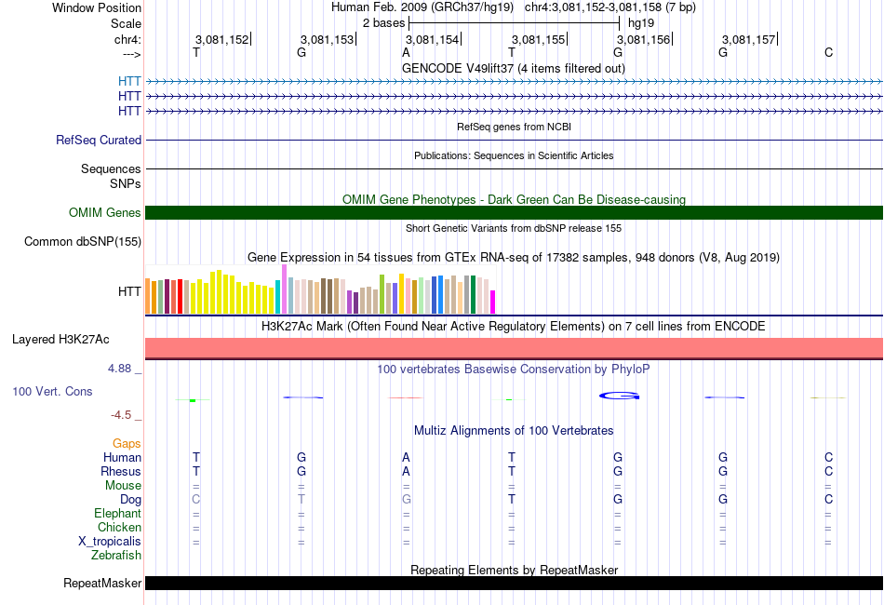Click the dark green OMIM Genes bar

[514, 212]
